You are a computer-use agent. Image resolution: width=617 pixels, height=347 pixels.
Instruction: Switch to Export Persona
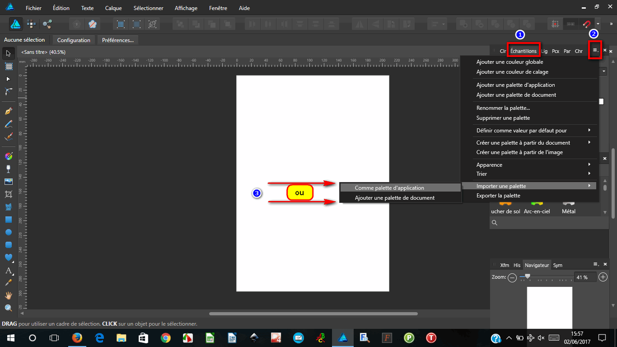pos(47,24)
